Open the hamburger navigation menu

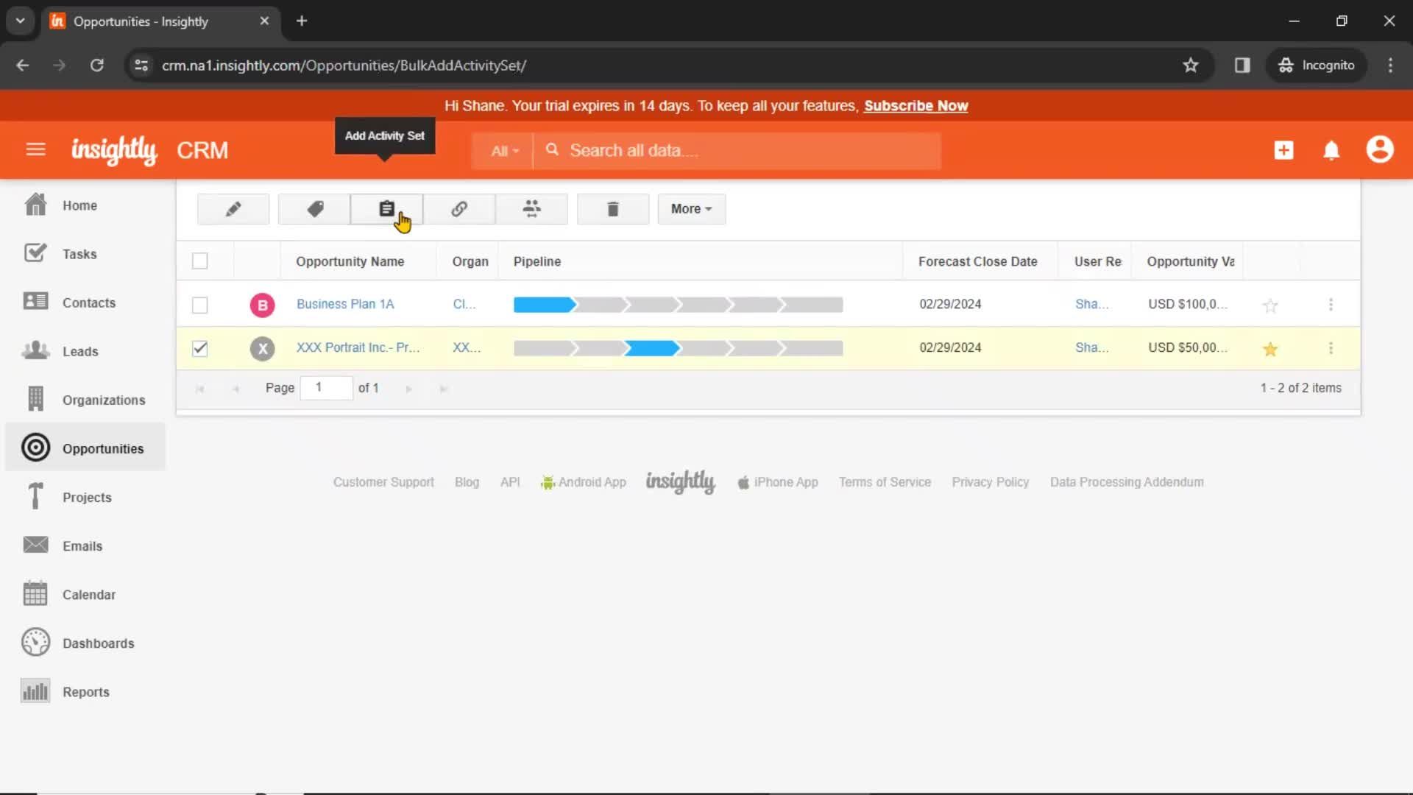(x=35, y=150)
